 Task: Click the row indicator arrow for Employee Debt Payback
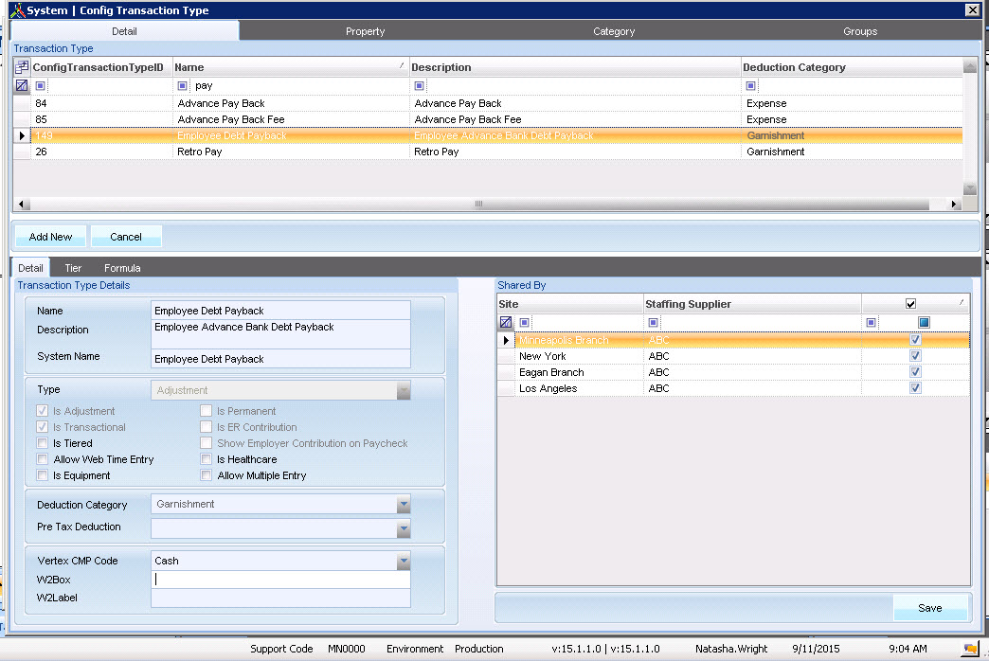point(22,135)
